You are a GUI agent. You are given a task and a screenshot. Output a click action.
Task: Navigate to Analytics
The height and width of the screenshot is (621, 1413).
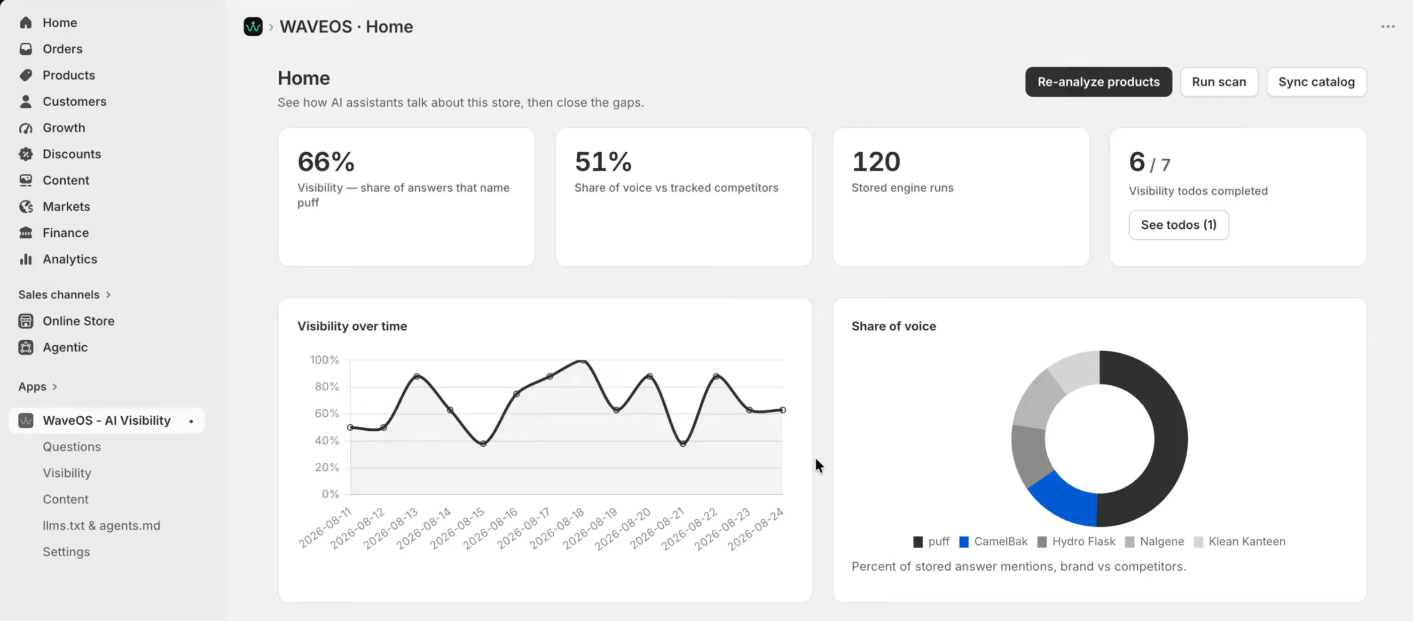click(x=70, y=259)
